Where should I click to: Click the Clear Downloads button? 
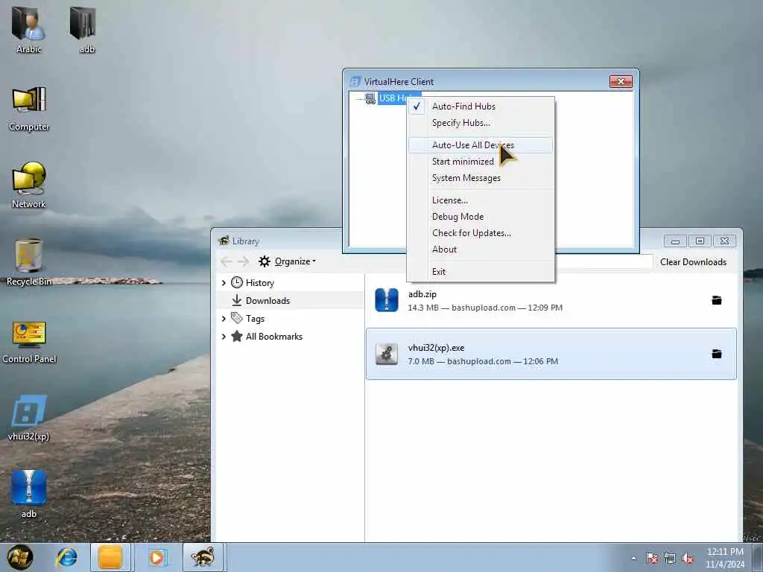click(x=693, y=261)
